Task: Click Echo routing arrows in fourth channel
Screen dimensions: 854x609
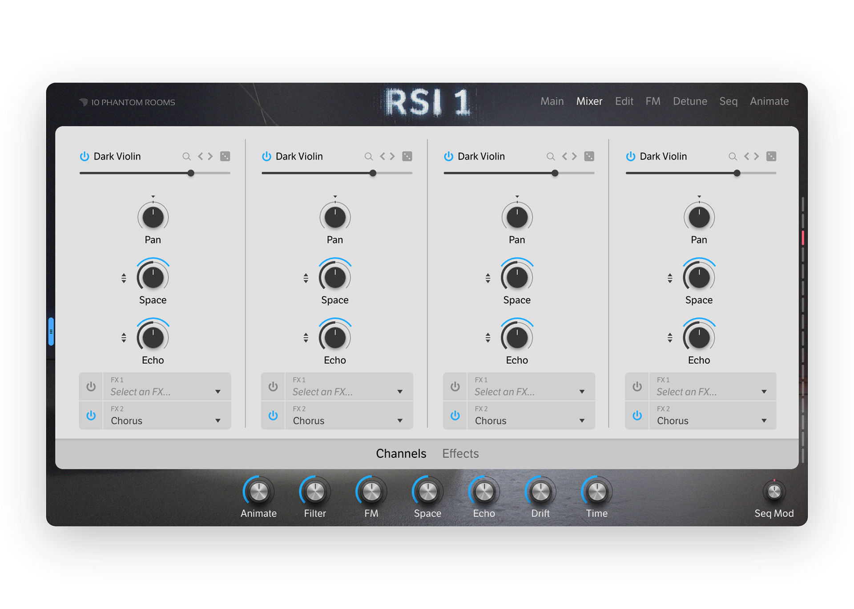Action: pyautogui.click(x=670, y=338)
